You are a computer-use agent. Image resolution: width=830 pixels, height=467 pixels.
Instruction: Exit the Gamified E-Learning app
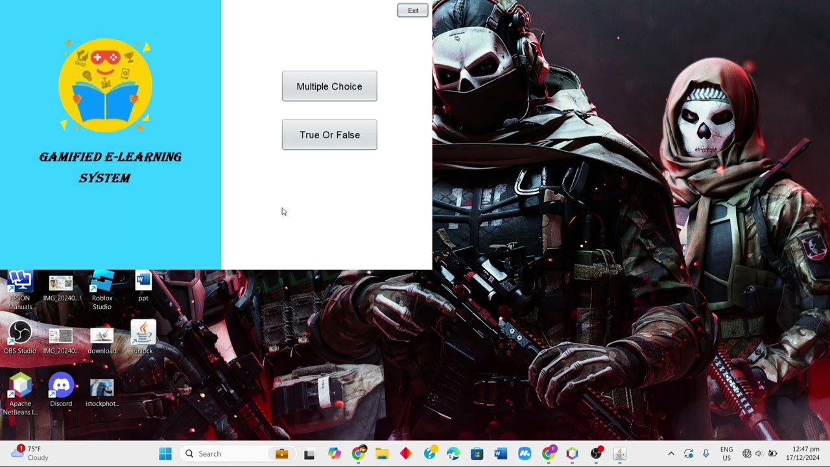(412, 10)
